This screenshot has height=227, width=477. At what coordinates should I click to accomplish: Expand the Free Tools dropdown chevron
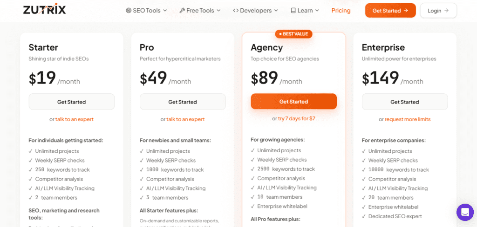coord(218,11)
